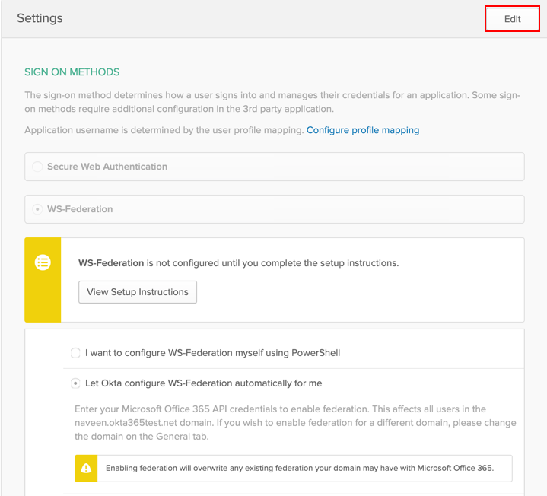Click the 'Let Okta configure WS-Federation' label text
Viewport: 547px width, 496px height.
tap(203, 383)
